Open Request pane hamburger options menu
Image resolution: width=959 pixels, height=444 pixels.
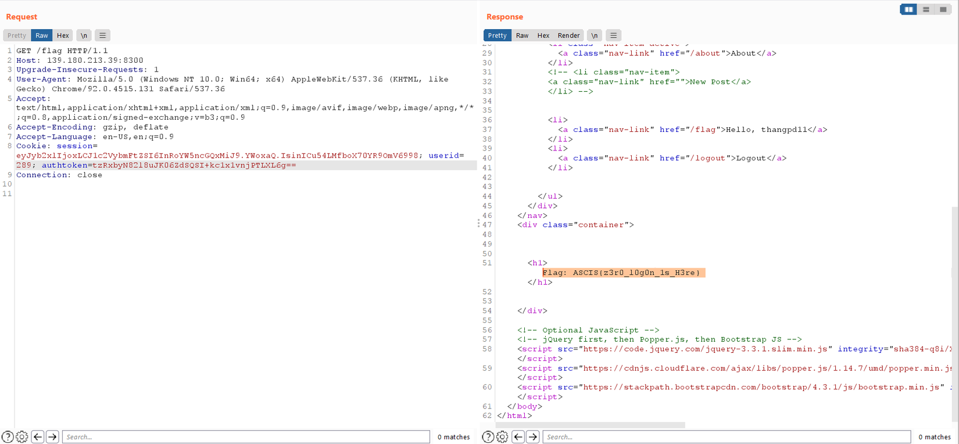click(102, 35)
